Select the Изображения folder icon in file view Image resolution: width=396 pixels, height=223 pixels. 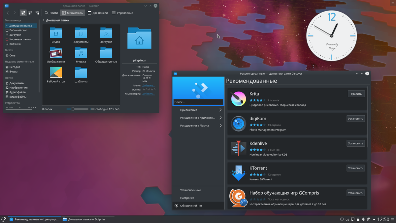point(56,53)
